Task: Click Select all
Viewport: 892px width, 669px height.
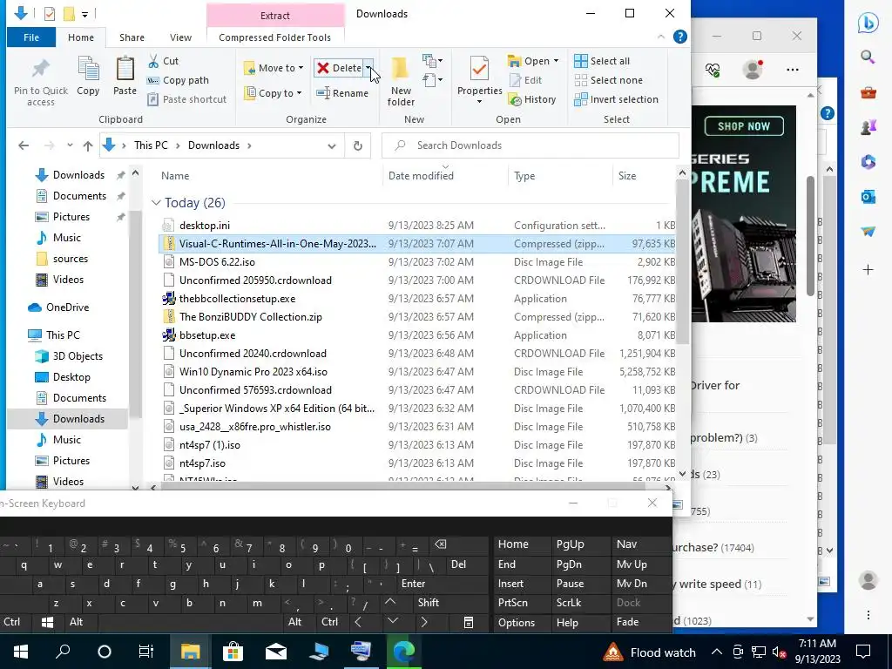Action: pos(602,61)
